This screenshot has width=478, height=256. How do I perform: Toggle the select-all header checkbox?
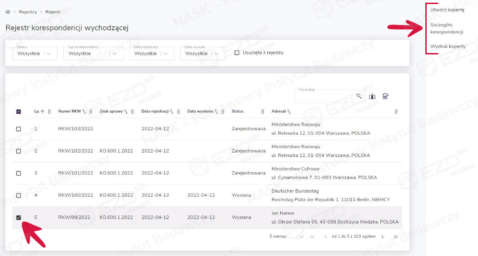tap(18, 111)
